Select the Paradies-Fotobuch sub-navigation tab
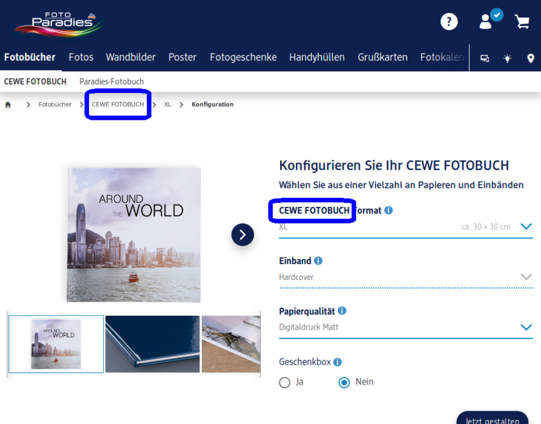The image size is (541, 424). pyautogui.click(x=111, y=81)
